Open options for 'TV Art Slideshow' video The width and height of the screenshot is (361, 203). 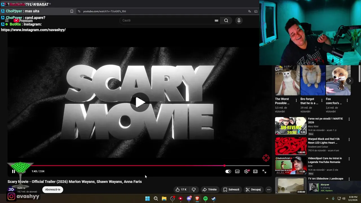[x=349, y=179]
